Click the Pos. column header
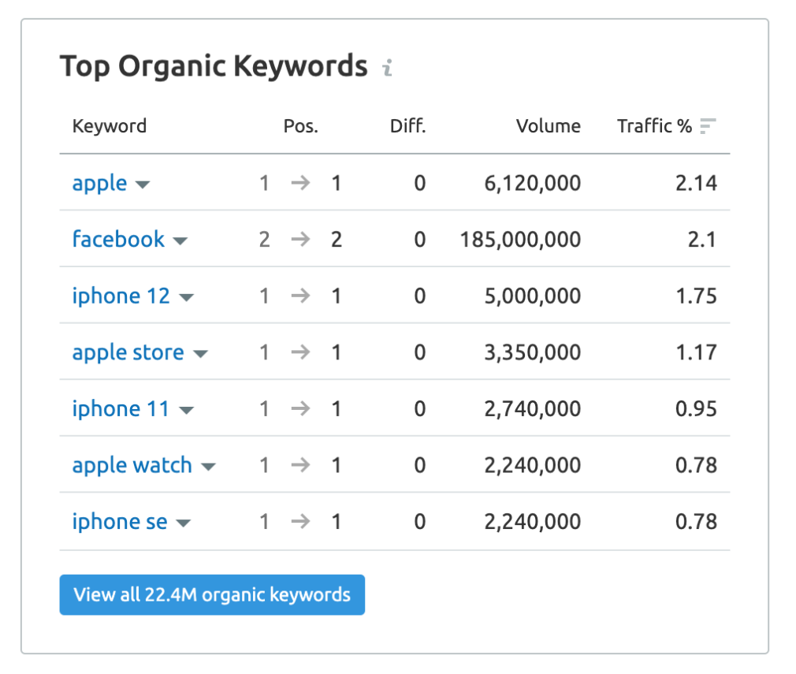The height and width of the screenshot is (674, 796). tap(300, 125)
